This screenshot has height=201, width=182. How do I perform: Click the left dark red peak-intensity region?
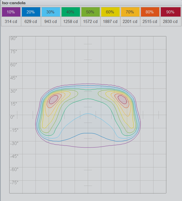tap(53, 99)
